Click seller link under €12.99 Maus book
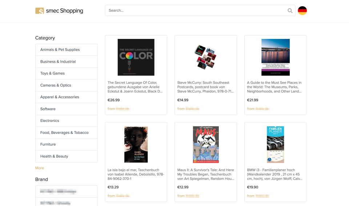 [188, 196]
